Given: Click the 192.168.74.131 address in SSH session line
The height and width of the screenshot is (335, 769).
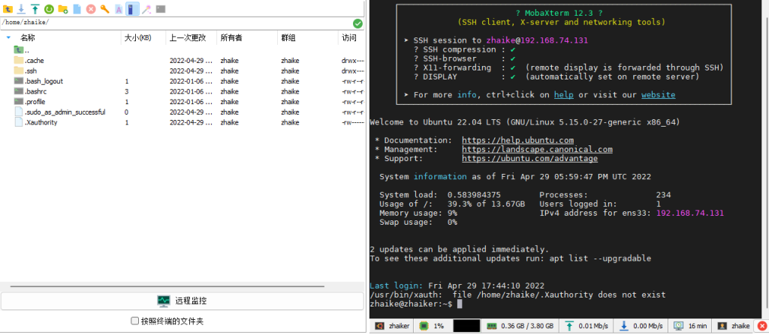Looking at the screenshot, I should tap(553, 40).
